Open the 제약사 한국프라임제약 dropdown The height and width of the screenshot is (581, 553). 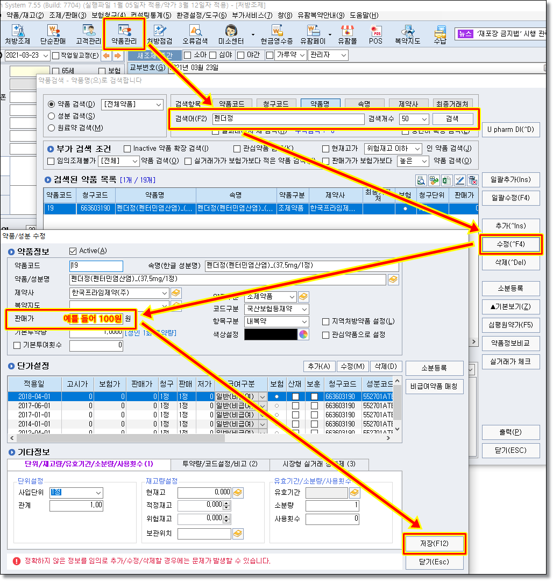point(164,293)
